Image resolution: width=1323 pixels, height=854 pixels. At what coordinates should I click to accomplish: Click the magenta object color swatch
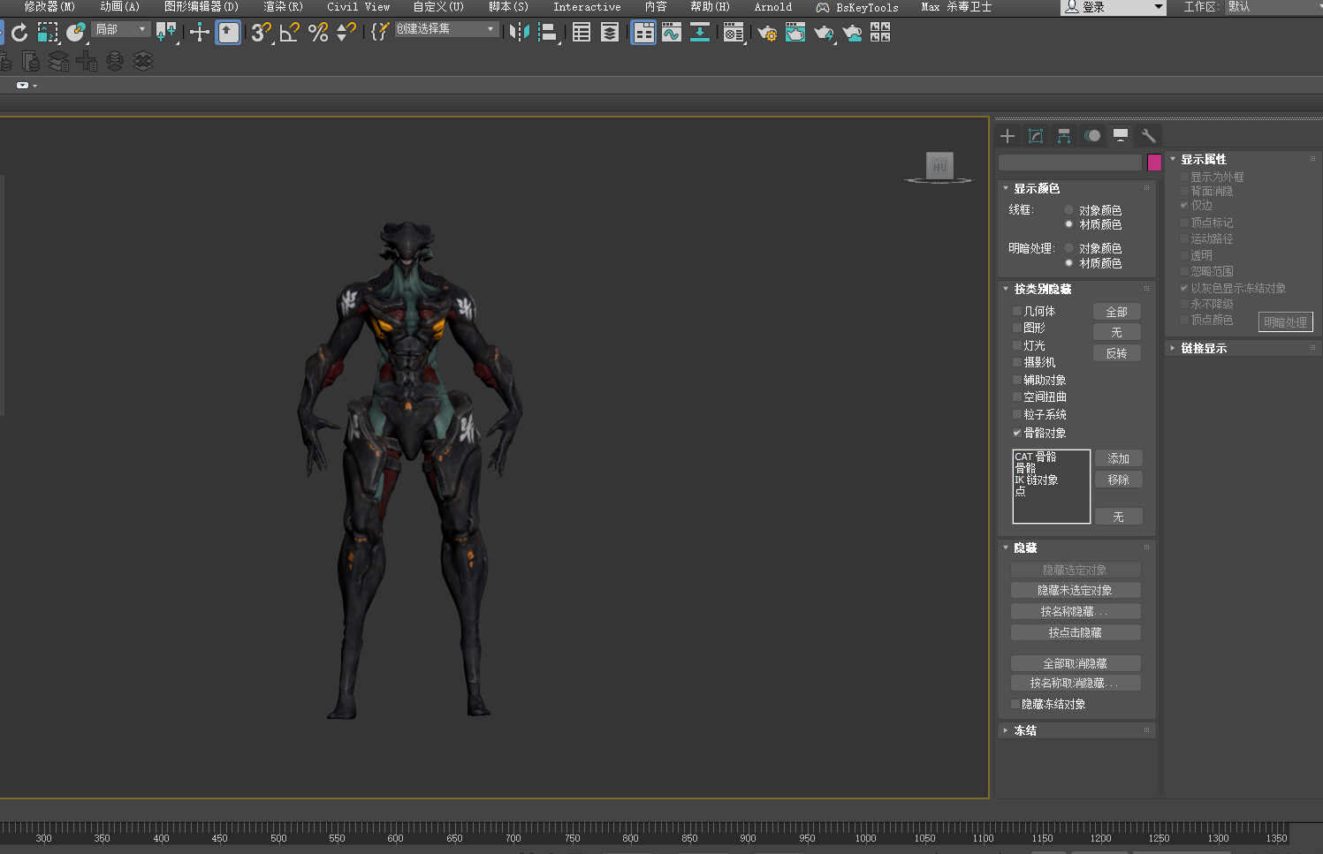(1154, 162)
